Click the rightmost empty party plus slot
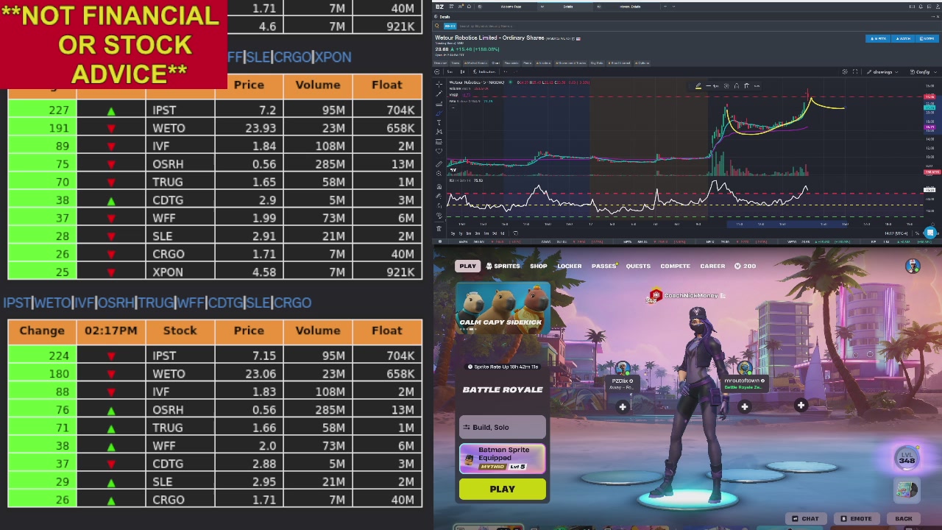This screenshot has width=942, height=530. [801, 405]
